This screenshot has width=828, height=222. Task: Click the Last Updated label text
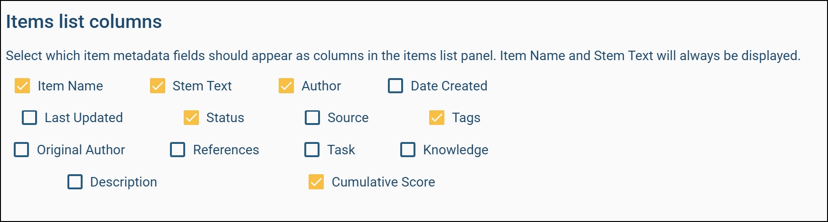(84, 117)
